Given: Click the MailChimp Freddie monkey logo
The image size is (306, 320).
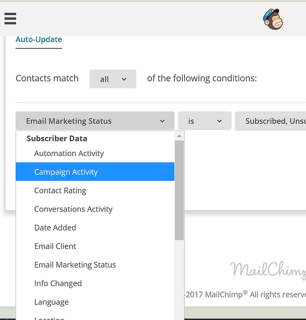Looking at the screenshot, I should click(273, 19).
